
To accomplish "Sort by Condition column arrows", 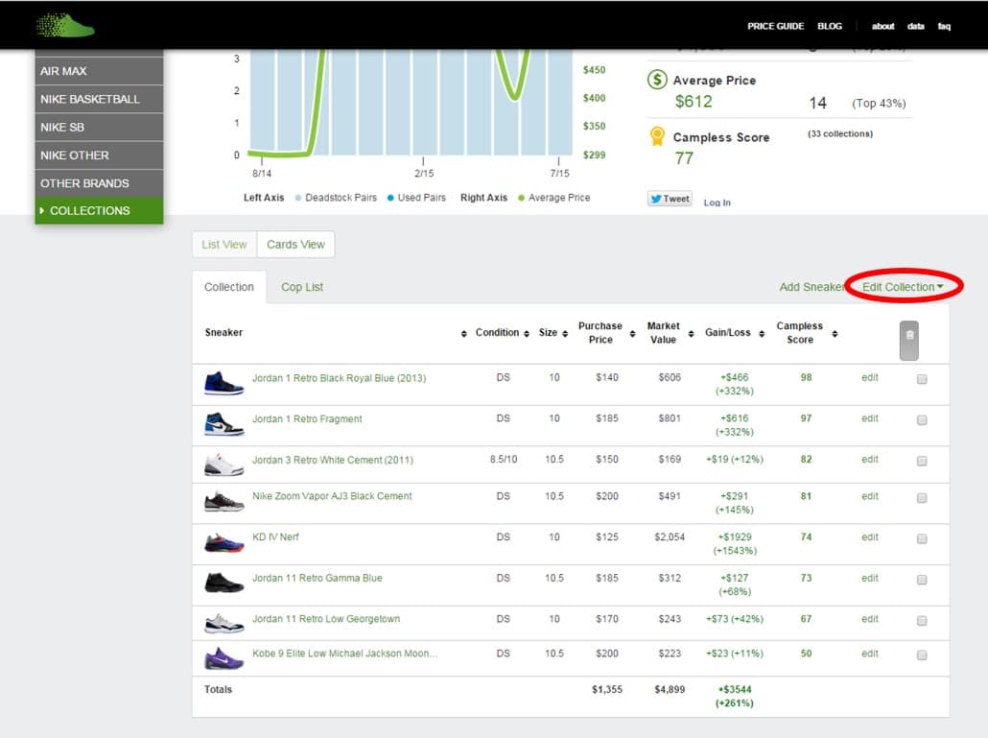I will tap(527, 333).
